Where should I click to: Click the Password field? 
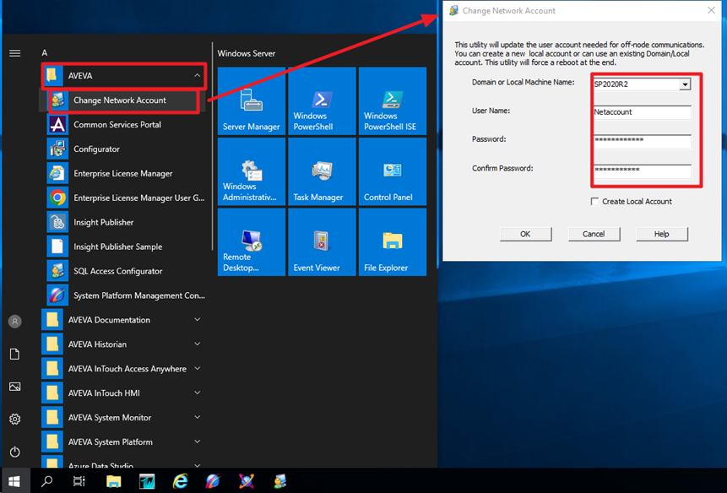643,141
